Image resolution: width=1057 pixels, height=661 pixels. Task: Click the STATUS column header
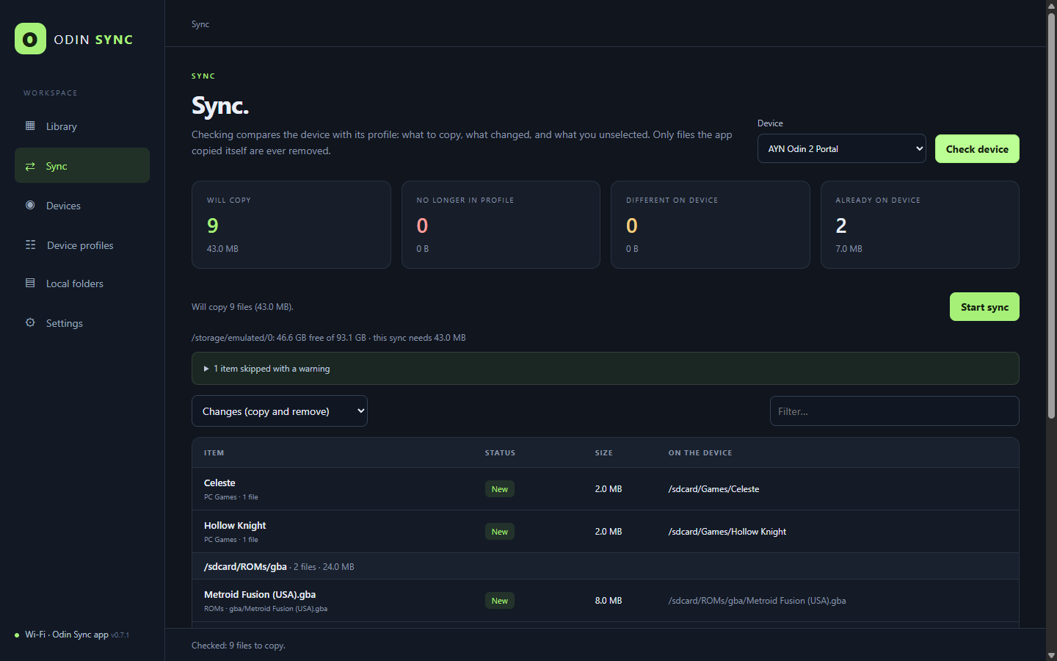(x=500, y=453)
